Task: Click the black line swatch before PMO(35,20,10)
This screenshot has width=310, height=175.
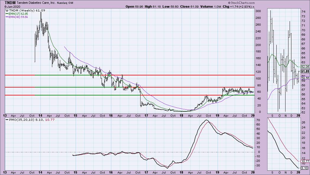Action: [x=7, y=120]
